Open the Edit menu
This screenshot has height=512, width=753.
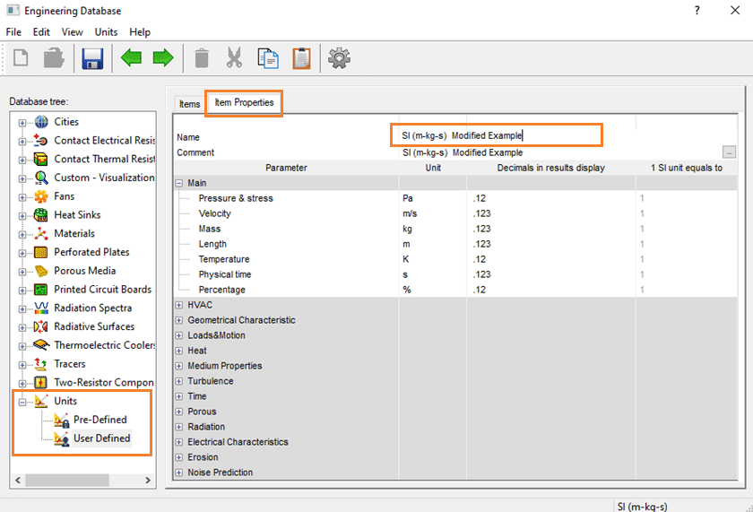(x=41, y=32)
